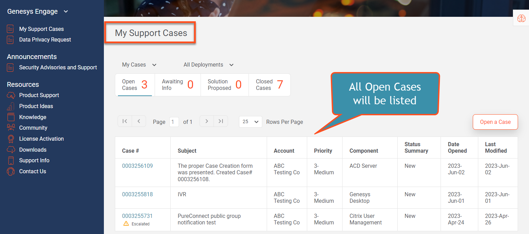This screenshot has height=234, width=529.
Task: Open the Community link
Action: click(x=33, y=128)
